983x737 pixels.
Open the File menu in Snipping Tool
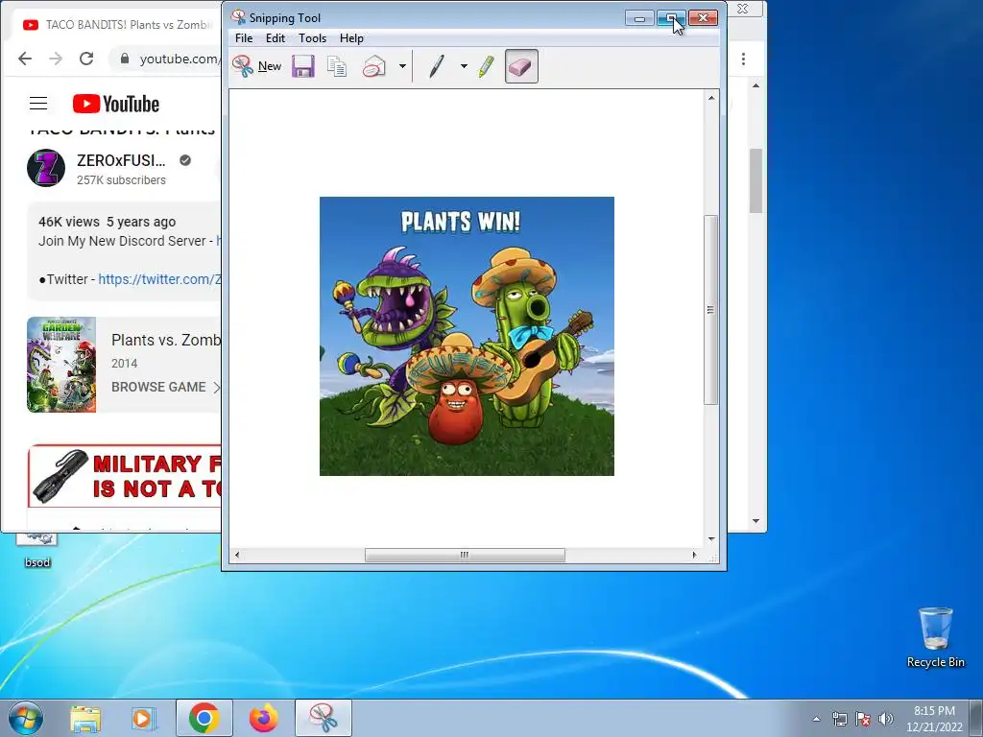tap(244, 38)
